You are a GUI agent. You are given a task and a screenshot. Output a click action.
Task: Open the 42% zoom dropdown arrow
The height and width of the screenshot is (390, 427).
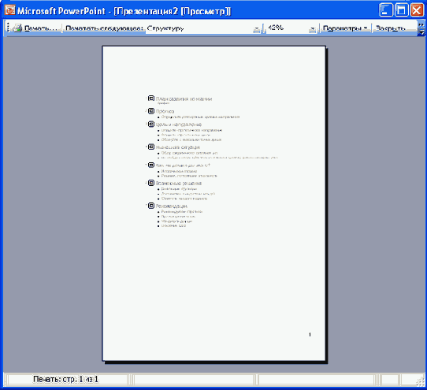point(313,28)
